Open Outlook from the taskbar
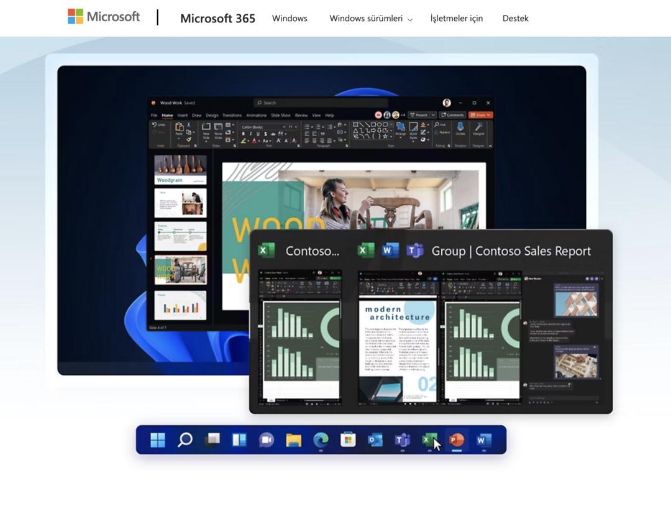 375,440
